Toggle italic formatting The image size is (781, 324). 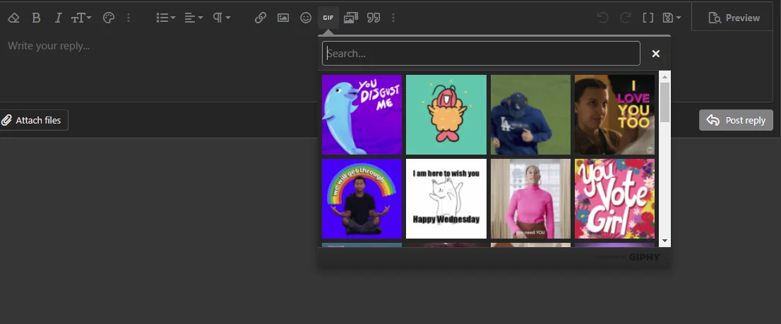click(58, 18)
